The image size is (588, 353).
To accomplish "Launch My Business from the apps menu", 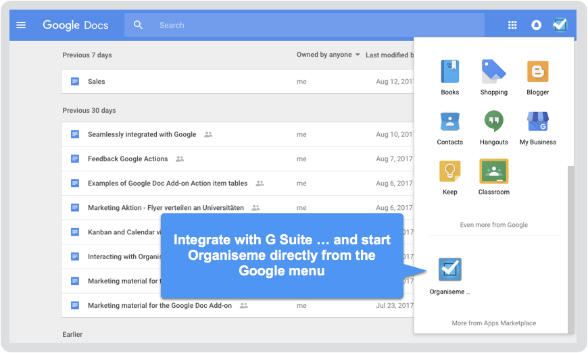I will pyautogui.click(x=537, y=128).
